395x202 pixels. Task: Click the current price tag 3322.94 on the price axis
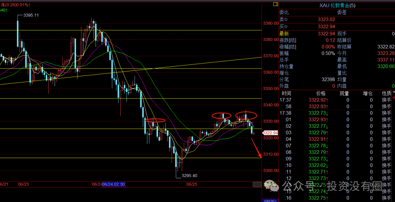(x=270, y=132)
